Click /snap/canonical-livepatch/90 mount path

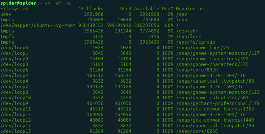pos(215,126)
